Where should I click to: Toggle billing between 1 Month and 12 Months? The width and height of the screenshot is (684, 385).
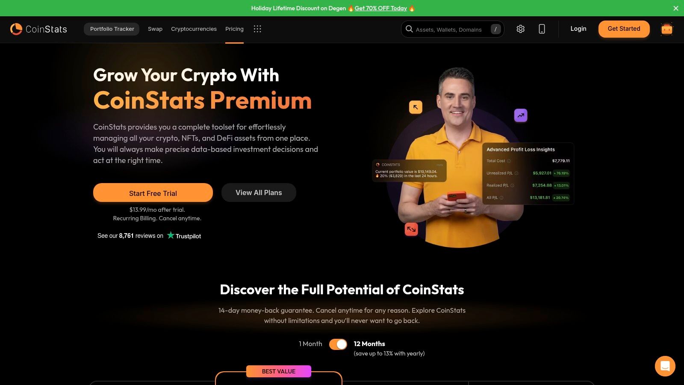338,344
